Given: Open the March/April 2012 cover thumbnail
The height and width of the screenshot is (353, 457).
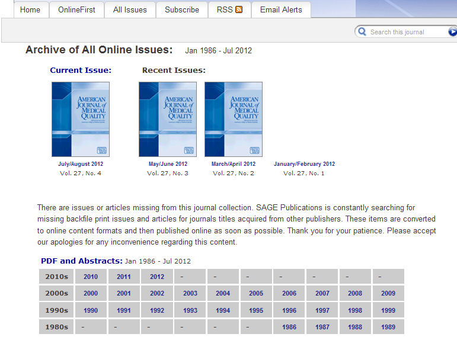Looking at the screenshot, I should tap(234, 119).
